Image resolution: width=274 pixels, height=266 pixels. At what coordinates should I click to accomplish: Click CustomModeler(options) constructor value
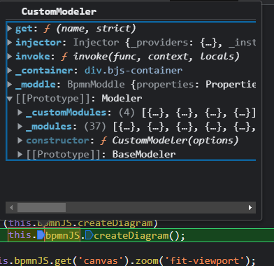pyautogui.click(x=175, y=141)
